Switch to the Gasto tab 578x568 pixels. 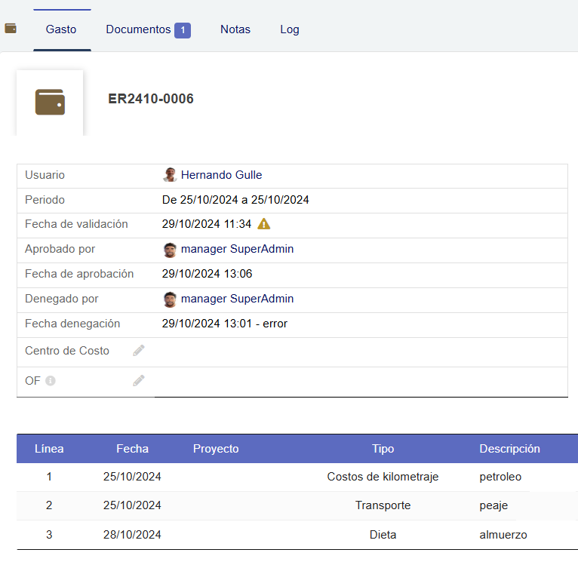tap(61, 29)
